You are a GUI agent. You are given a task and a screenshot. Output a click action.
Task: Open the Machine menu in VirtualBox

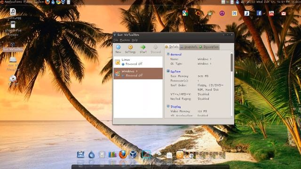click(125, 40)
